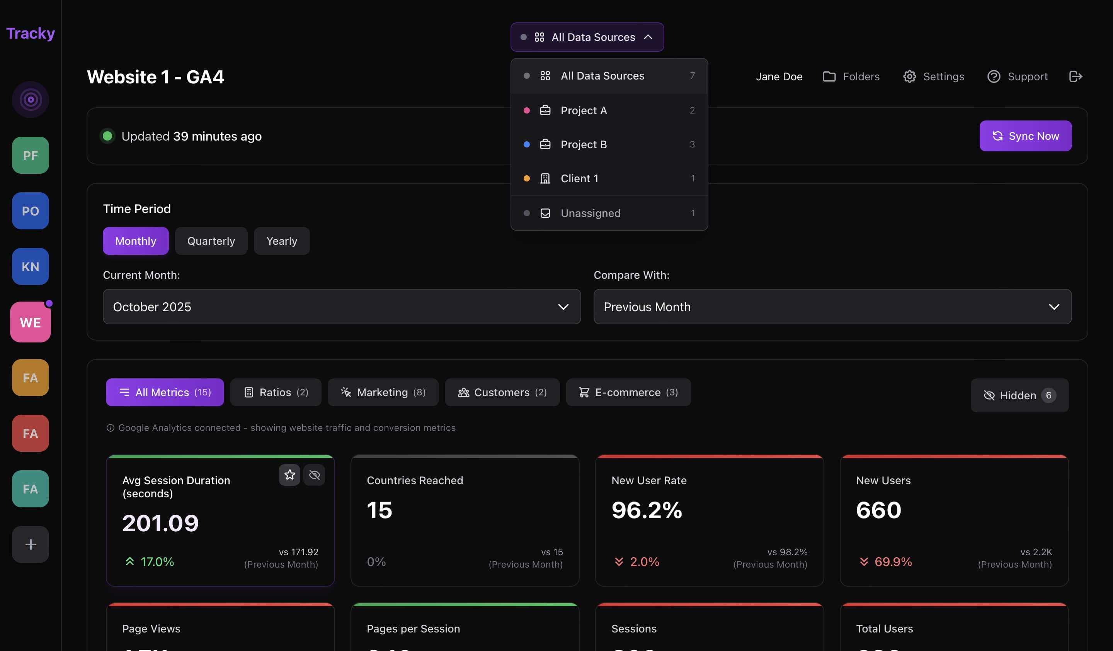1113x651 pixels.
Task: Click the plus icon to add a workspace
Action: (x=30, y=544)
